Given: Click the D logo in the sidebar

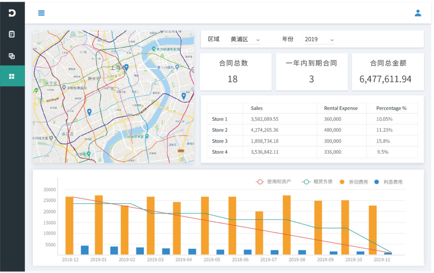Looking at the screenshot, I should click(x=12, y=13).
